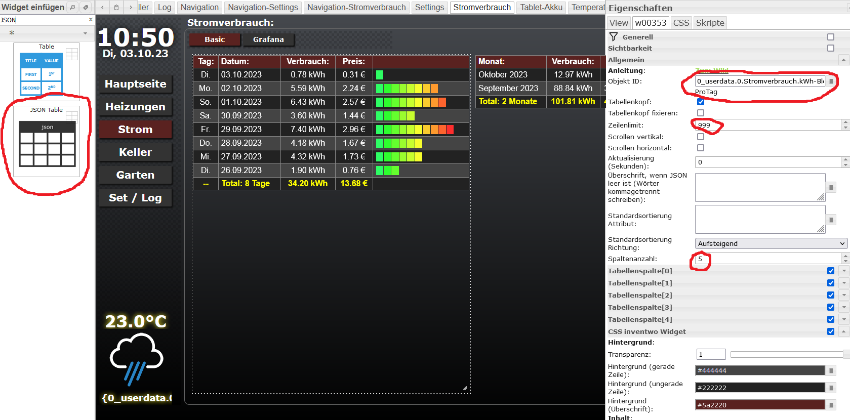Clear the JSON widget search text
Viewport: 850px width, 420px height.
coord(91,20)
